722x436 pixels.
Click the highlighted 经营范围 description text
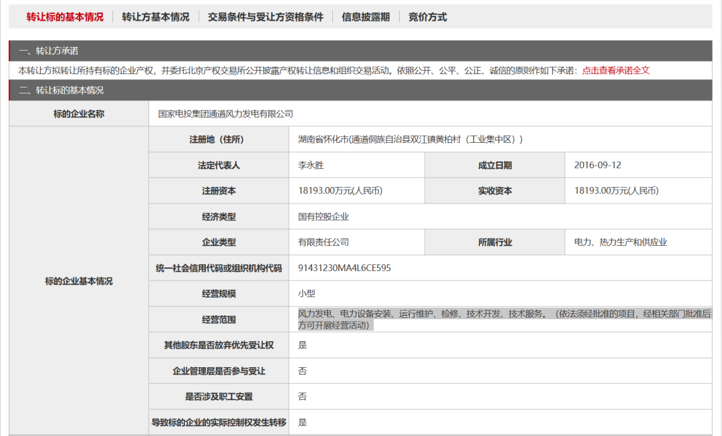(504, 320)
